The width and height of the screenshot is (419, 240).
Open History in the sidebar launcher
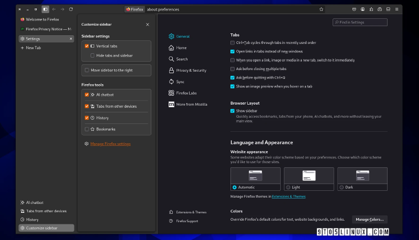coord(32,220)
